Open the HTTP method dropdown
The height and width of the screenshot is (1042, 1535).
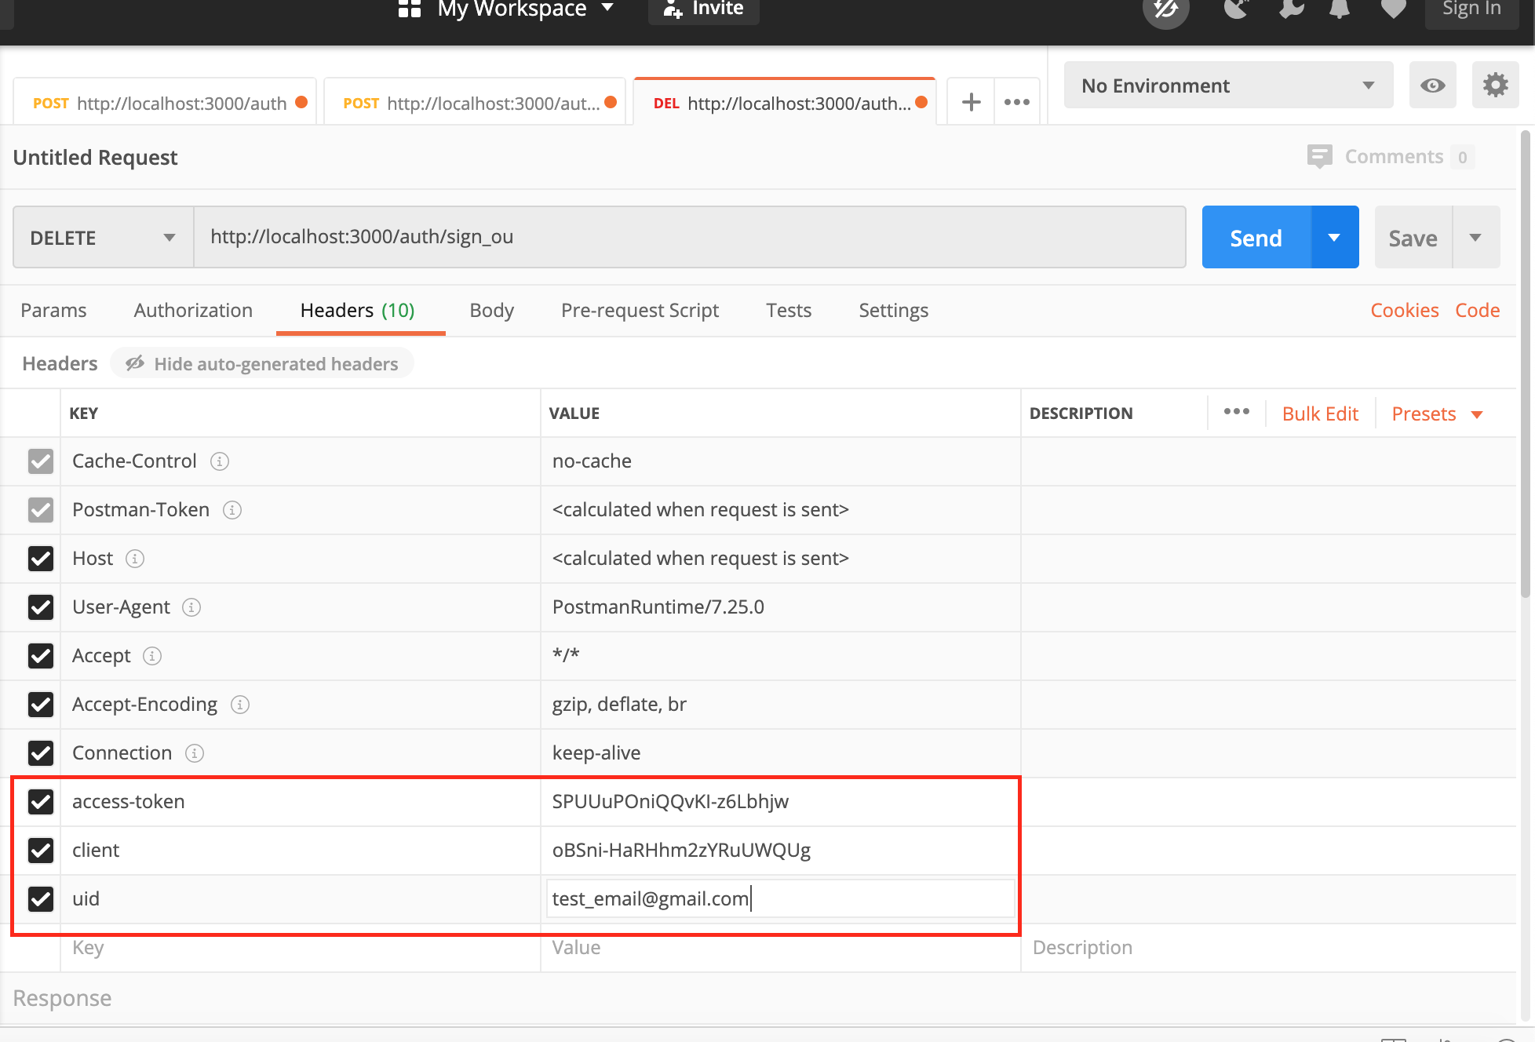[x=101, y=237]
